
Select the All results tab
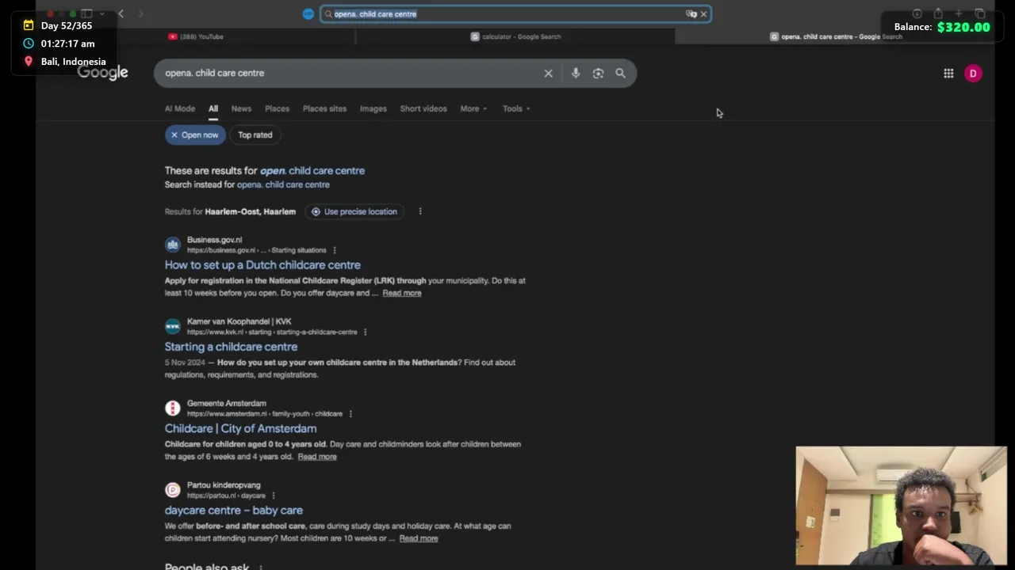click(x=213, y=108)
